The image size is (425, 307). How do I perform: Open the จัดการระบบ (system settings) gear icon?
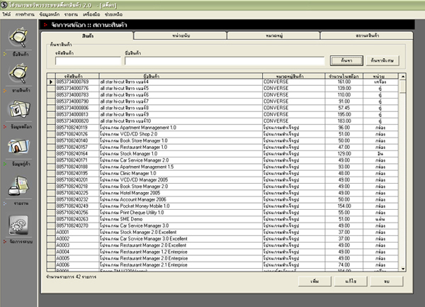18,224
